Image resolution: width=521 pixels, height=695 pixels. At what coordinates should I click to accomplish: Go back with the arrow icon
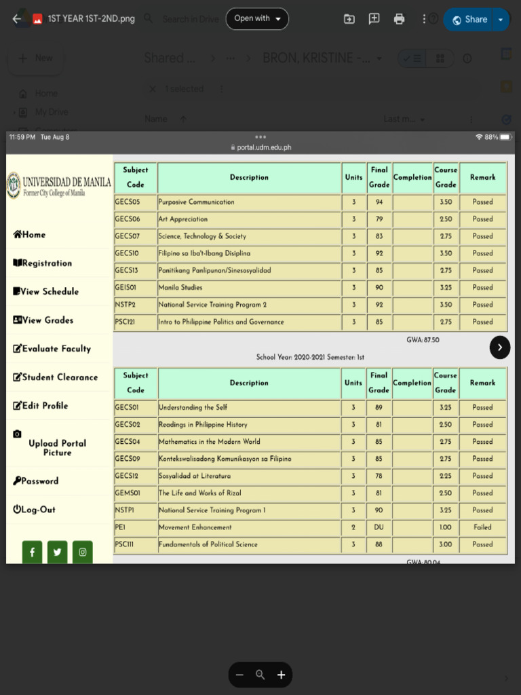tap(17, 19)
